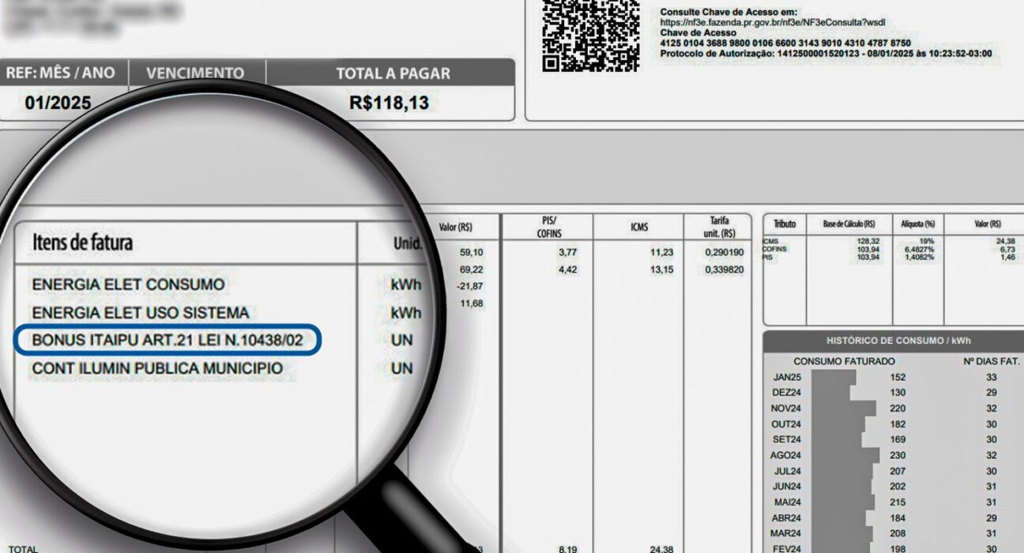Select the OUT24 month label
The height and width of the screenshot is (553, 1024).
pyautogui.click(x=786, y=424)
